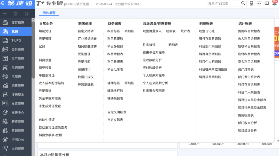279x156 pixels.
Task: Select 总账 in the sidebar menu
Action: pos(15,31)
